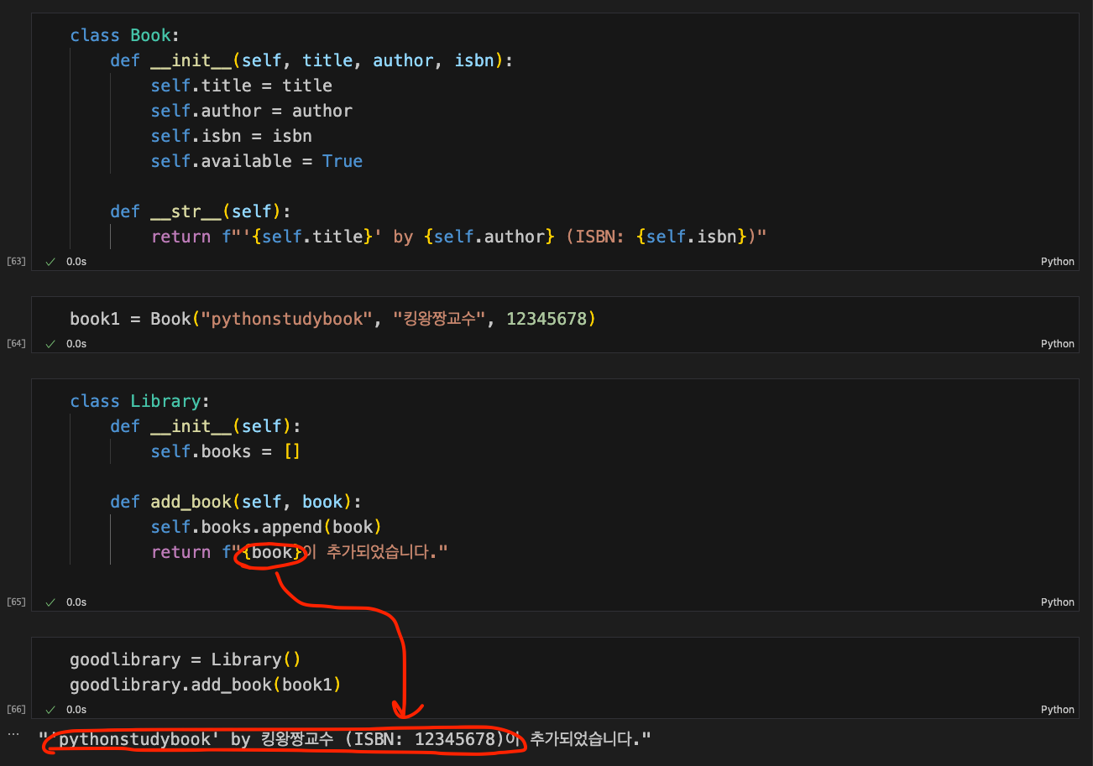
Task: Click the 0.0s duration of cell 63
Action: 76,262
